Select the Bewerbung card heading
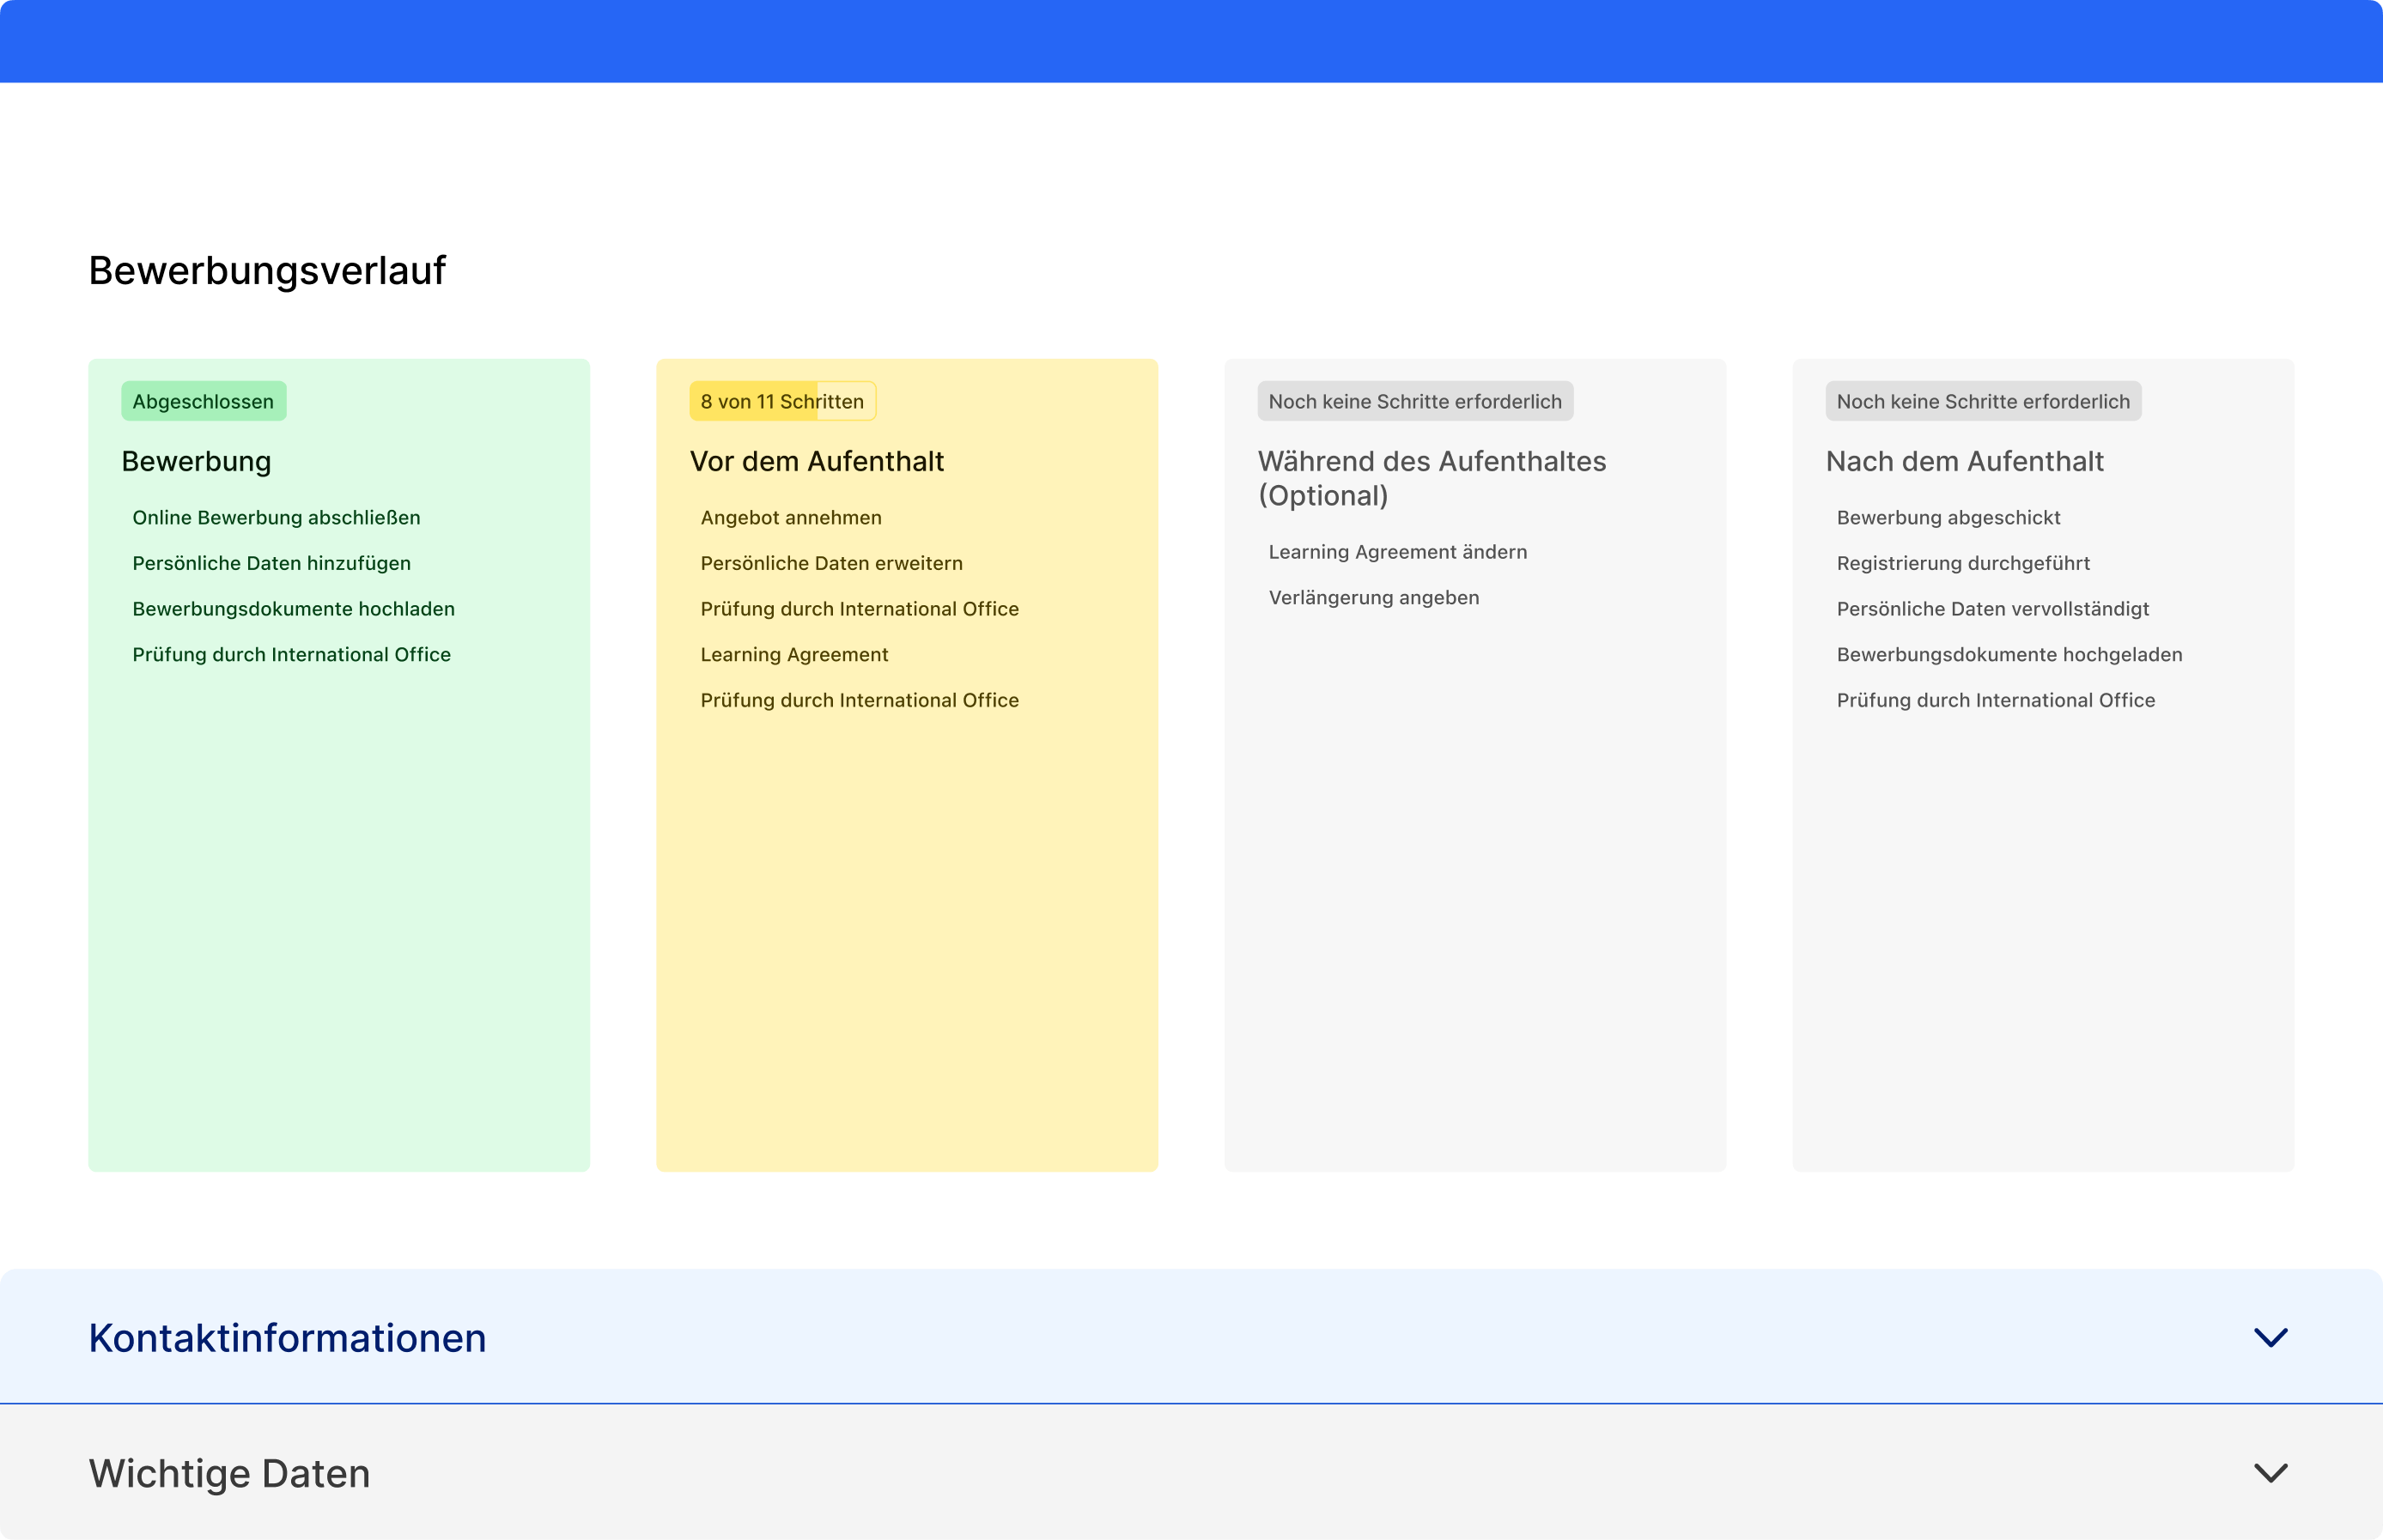 click(196, 461)
